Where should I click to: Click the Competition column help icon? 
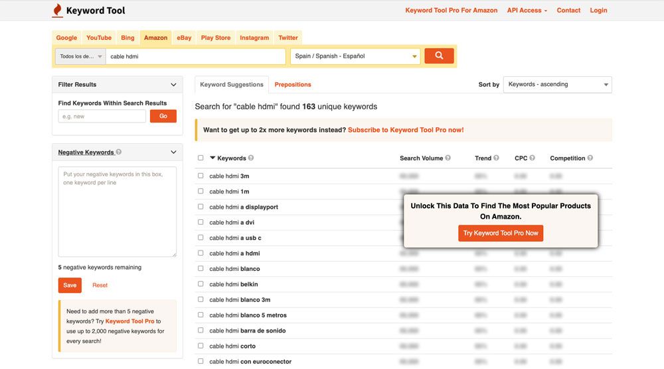tap(590, 158)
